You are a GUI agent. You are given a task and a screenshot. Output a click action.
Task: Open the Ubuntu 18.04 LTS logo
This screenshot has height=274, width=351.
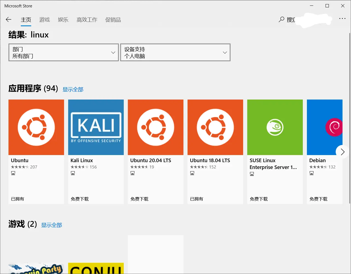[x=215, y=127]
